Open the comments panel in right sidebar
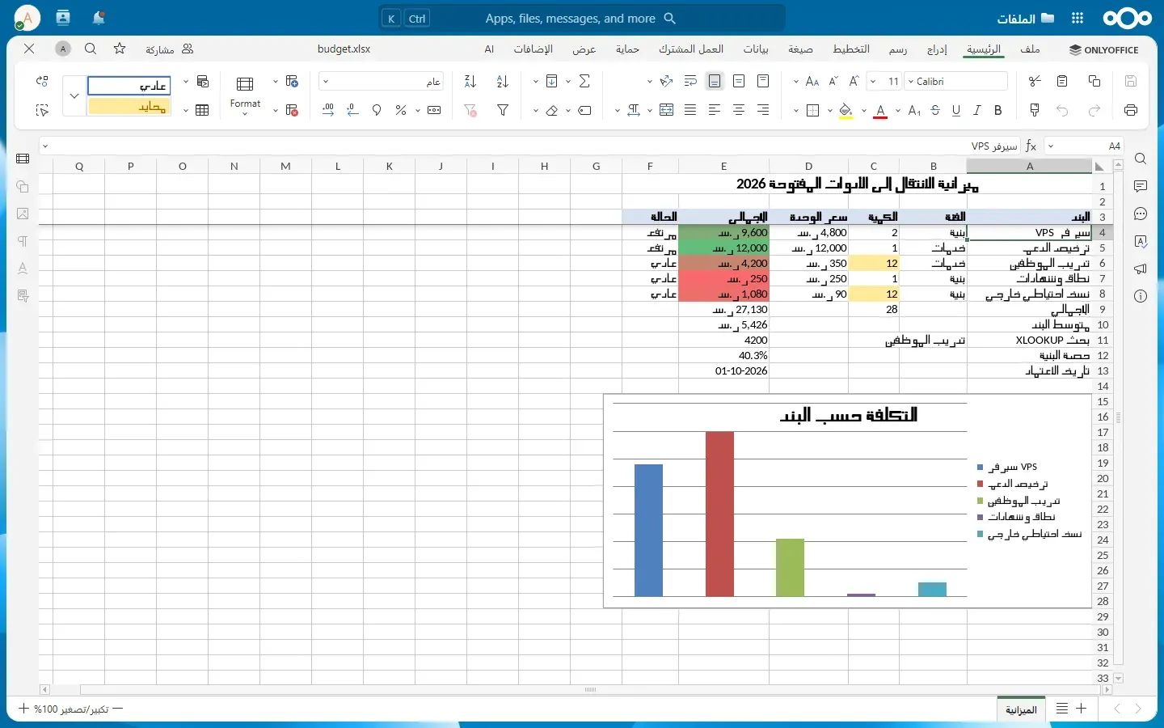 click(1141, 186)
